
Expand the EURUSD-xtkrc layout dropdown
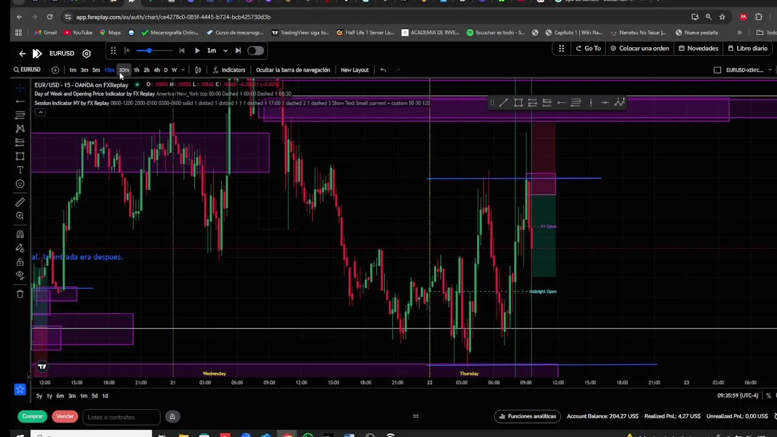(770, 70)
